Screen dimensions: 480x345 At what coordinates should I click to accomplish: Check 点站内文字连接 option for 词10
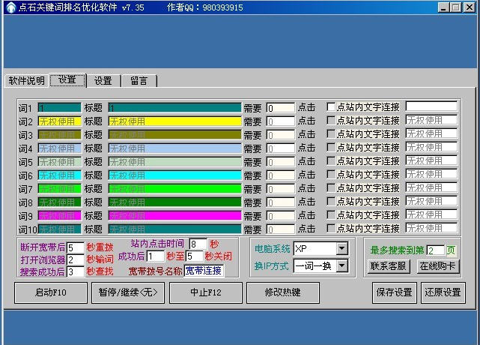click(x=331, y=229)
